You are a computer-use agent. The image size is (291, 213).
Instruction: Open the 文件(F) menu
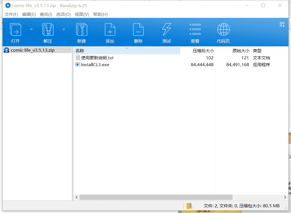point(11,14)
